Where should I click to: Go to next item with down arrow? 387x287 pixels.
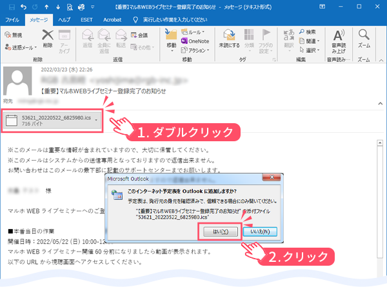click(58, 7)
